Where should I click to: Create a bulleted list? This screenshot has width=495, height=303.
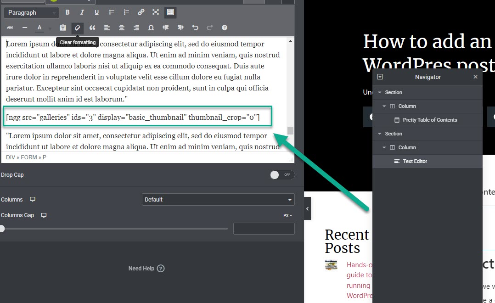click(x=112, y=12)
